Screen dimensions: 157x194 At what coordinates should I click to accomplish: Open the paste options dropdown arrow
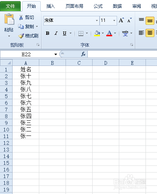pos(9,36)
